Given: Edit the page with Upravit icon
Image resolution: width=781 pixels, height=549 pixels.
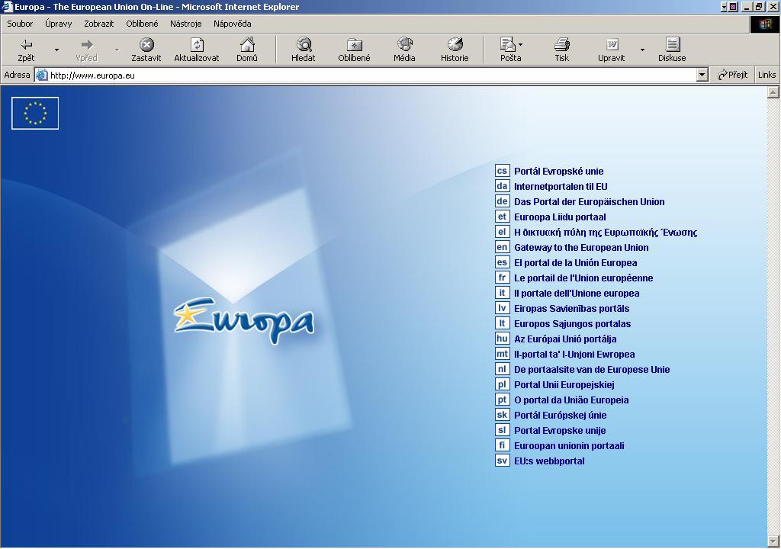Looking at the screenshot, I should [612, 44].
